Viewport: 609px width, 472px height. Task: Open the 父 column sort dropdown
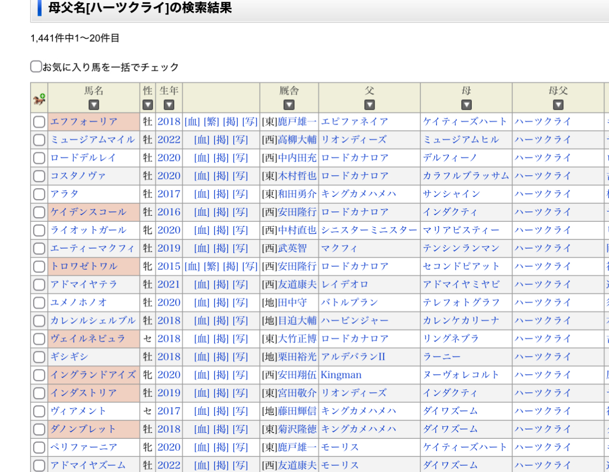(369, 105)
